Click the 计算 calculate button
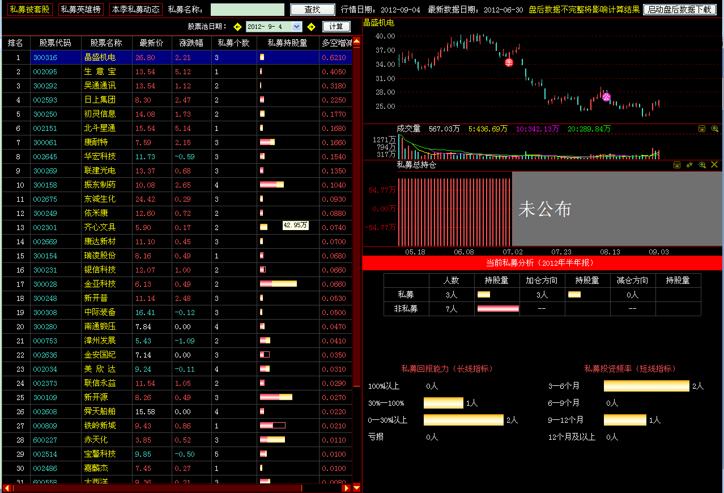This screenshot has height=493, width=724. (x=337, y=27)
